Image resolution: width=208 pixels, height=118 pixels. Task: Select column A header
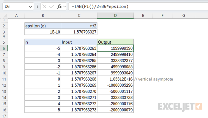(16, 16)
